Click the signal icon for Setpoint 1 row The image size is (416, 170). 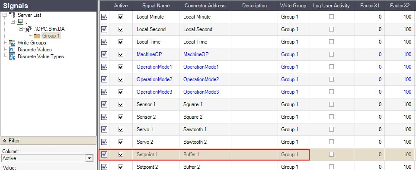pos(104,154)
